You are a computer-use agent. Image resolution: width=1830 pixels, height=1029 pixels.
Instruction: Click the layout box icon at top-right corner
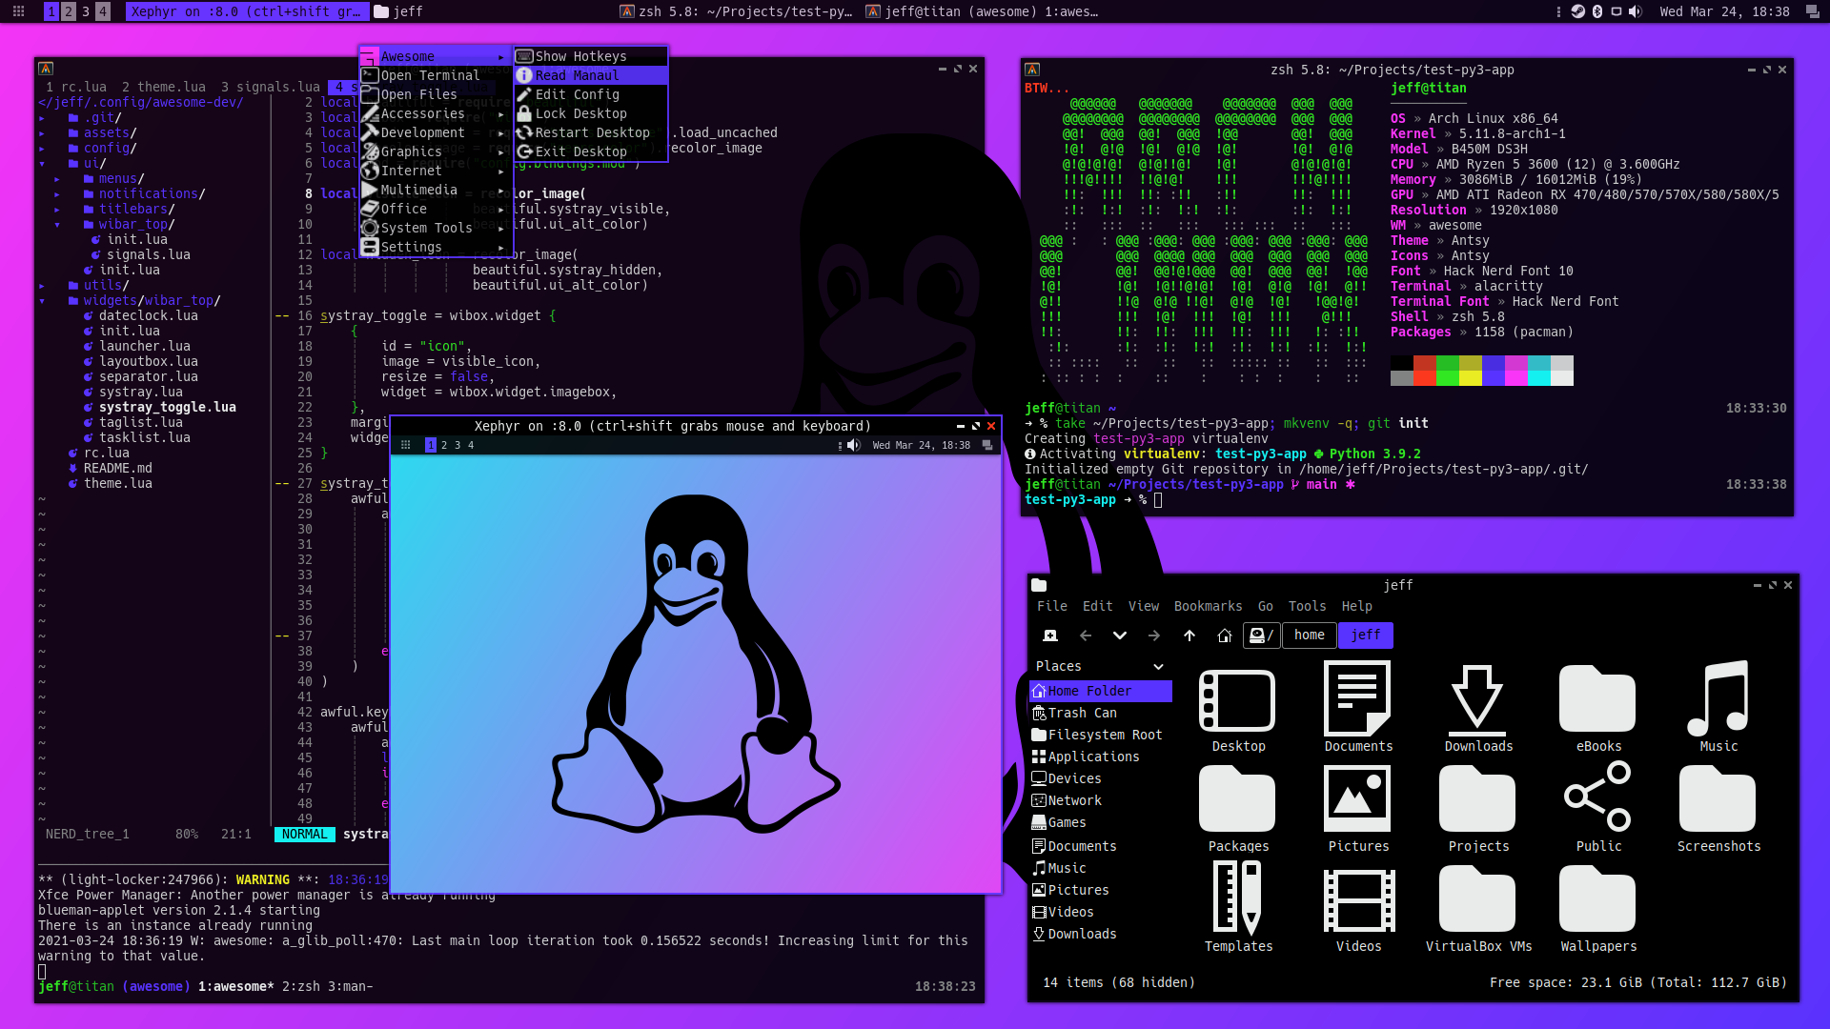(x=1812, y=11)
